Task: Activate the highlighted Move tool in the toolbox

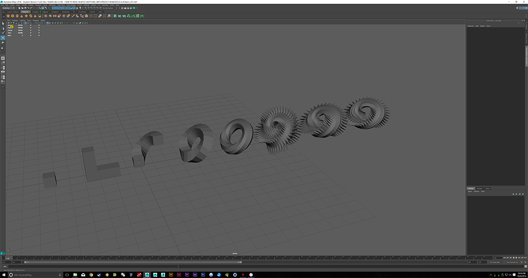Action: (x=3, y=37)
